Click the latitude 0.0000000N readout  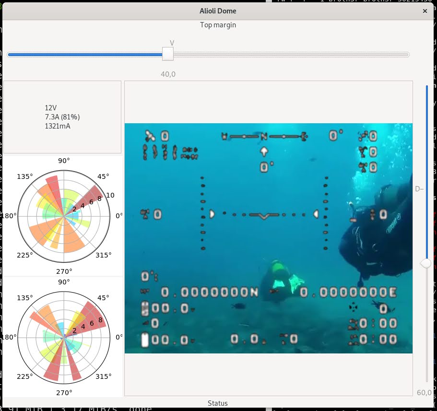pos(210,292)
